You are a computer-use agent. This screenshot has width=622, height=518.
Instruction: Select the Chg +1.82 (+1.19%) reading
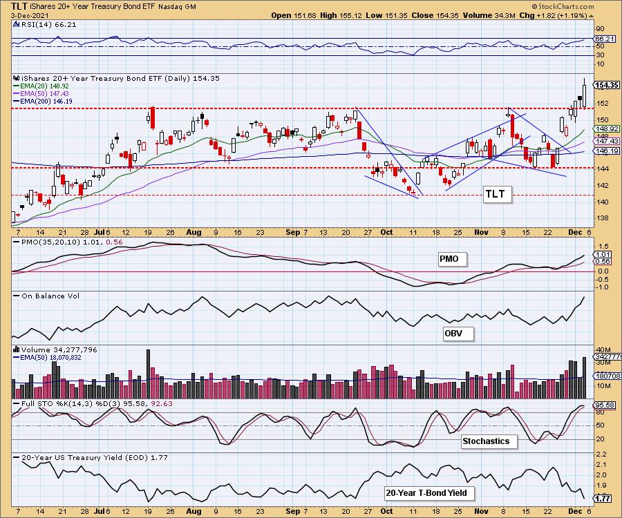(553, 15)
